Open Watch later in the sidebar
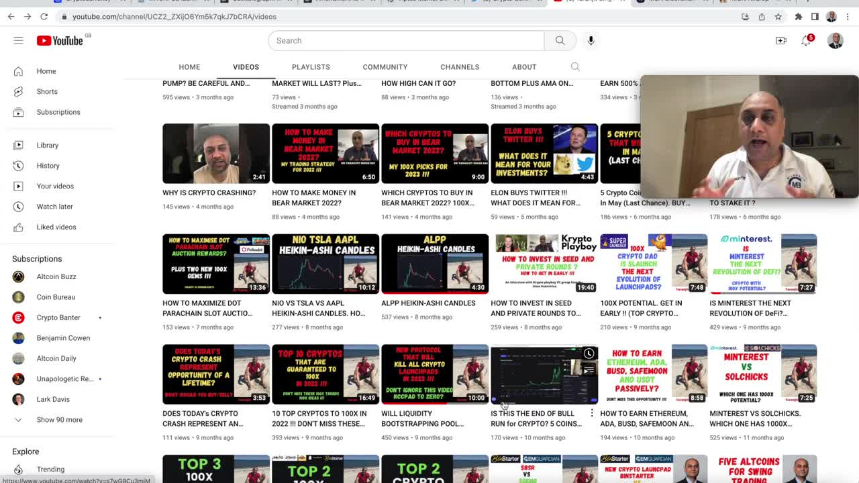This screenshot has height=483, width=859. tap(56, 207)
